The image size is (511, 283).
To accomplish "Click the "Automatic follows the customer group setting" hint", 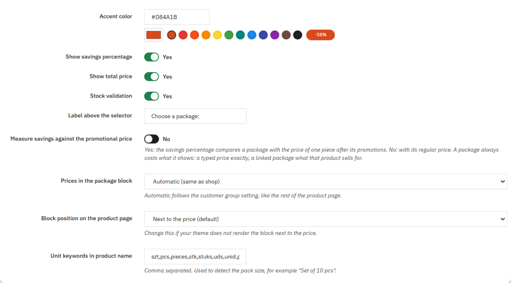I will (243, 195).
